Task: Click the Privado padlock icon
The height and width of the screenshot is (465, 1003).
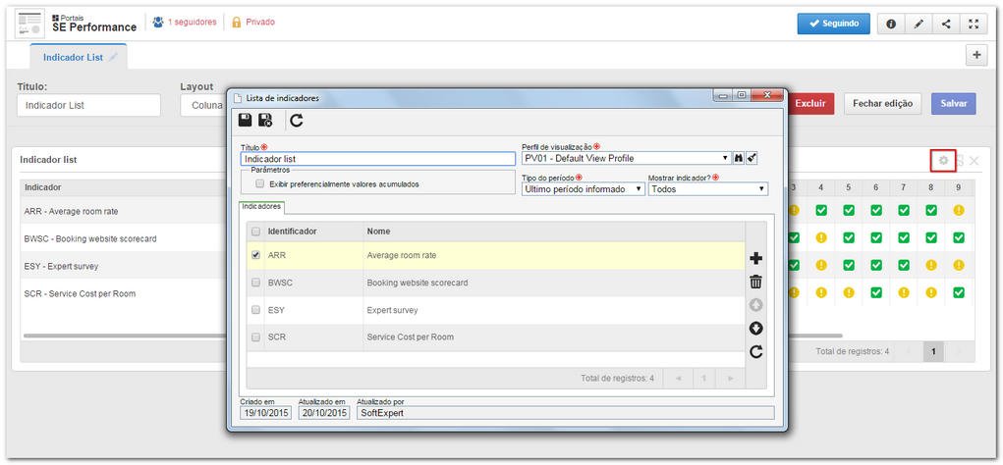Action: (x=236, y=22)
